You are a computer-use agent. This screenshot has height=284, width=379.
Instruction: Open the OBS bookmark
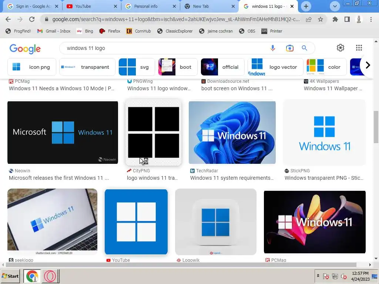[247, 31]
